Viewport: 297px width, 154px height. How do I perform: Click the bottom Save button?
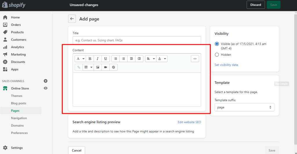272,150
